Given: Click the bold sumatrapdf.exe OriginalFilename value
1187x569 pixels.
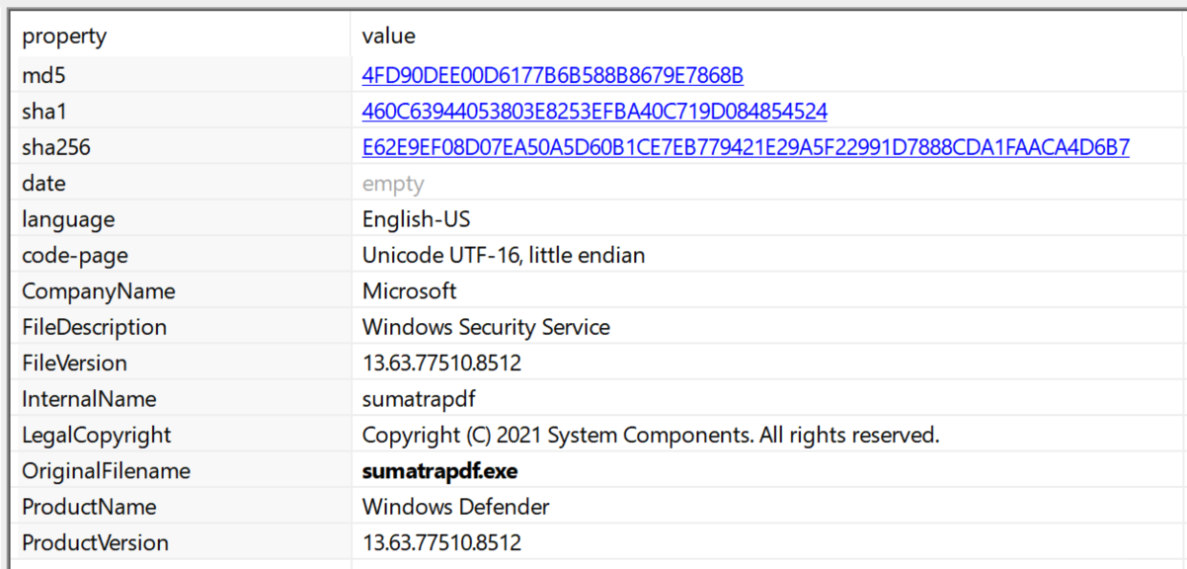Looking at the screenshot, I should click(440, 470).
